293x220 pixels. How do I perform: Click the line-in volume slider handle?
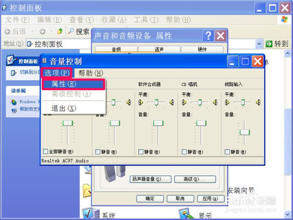pos(244,133)
